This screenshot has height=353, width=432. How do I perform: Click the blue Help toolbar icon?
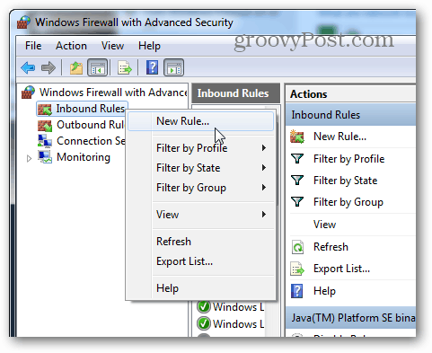point(152,67)
